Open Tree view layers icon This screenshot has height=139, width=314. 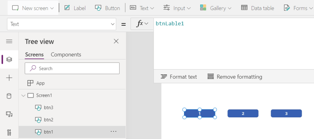[9, 59]
